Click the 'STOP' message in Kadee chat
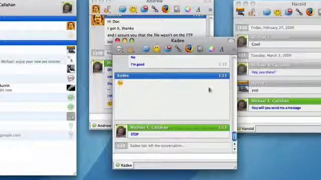The image size is (321, 180). click(135, 134)
